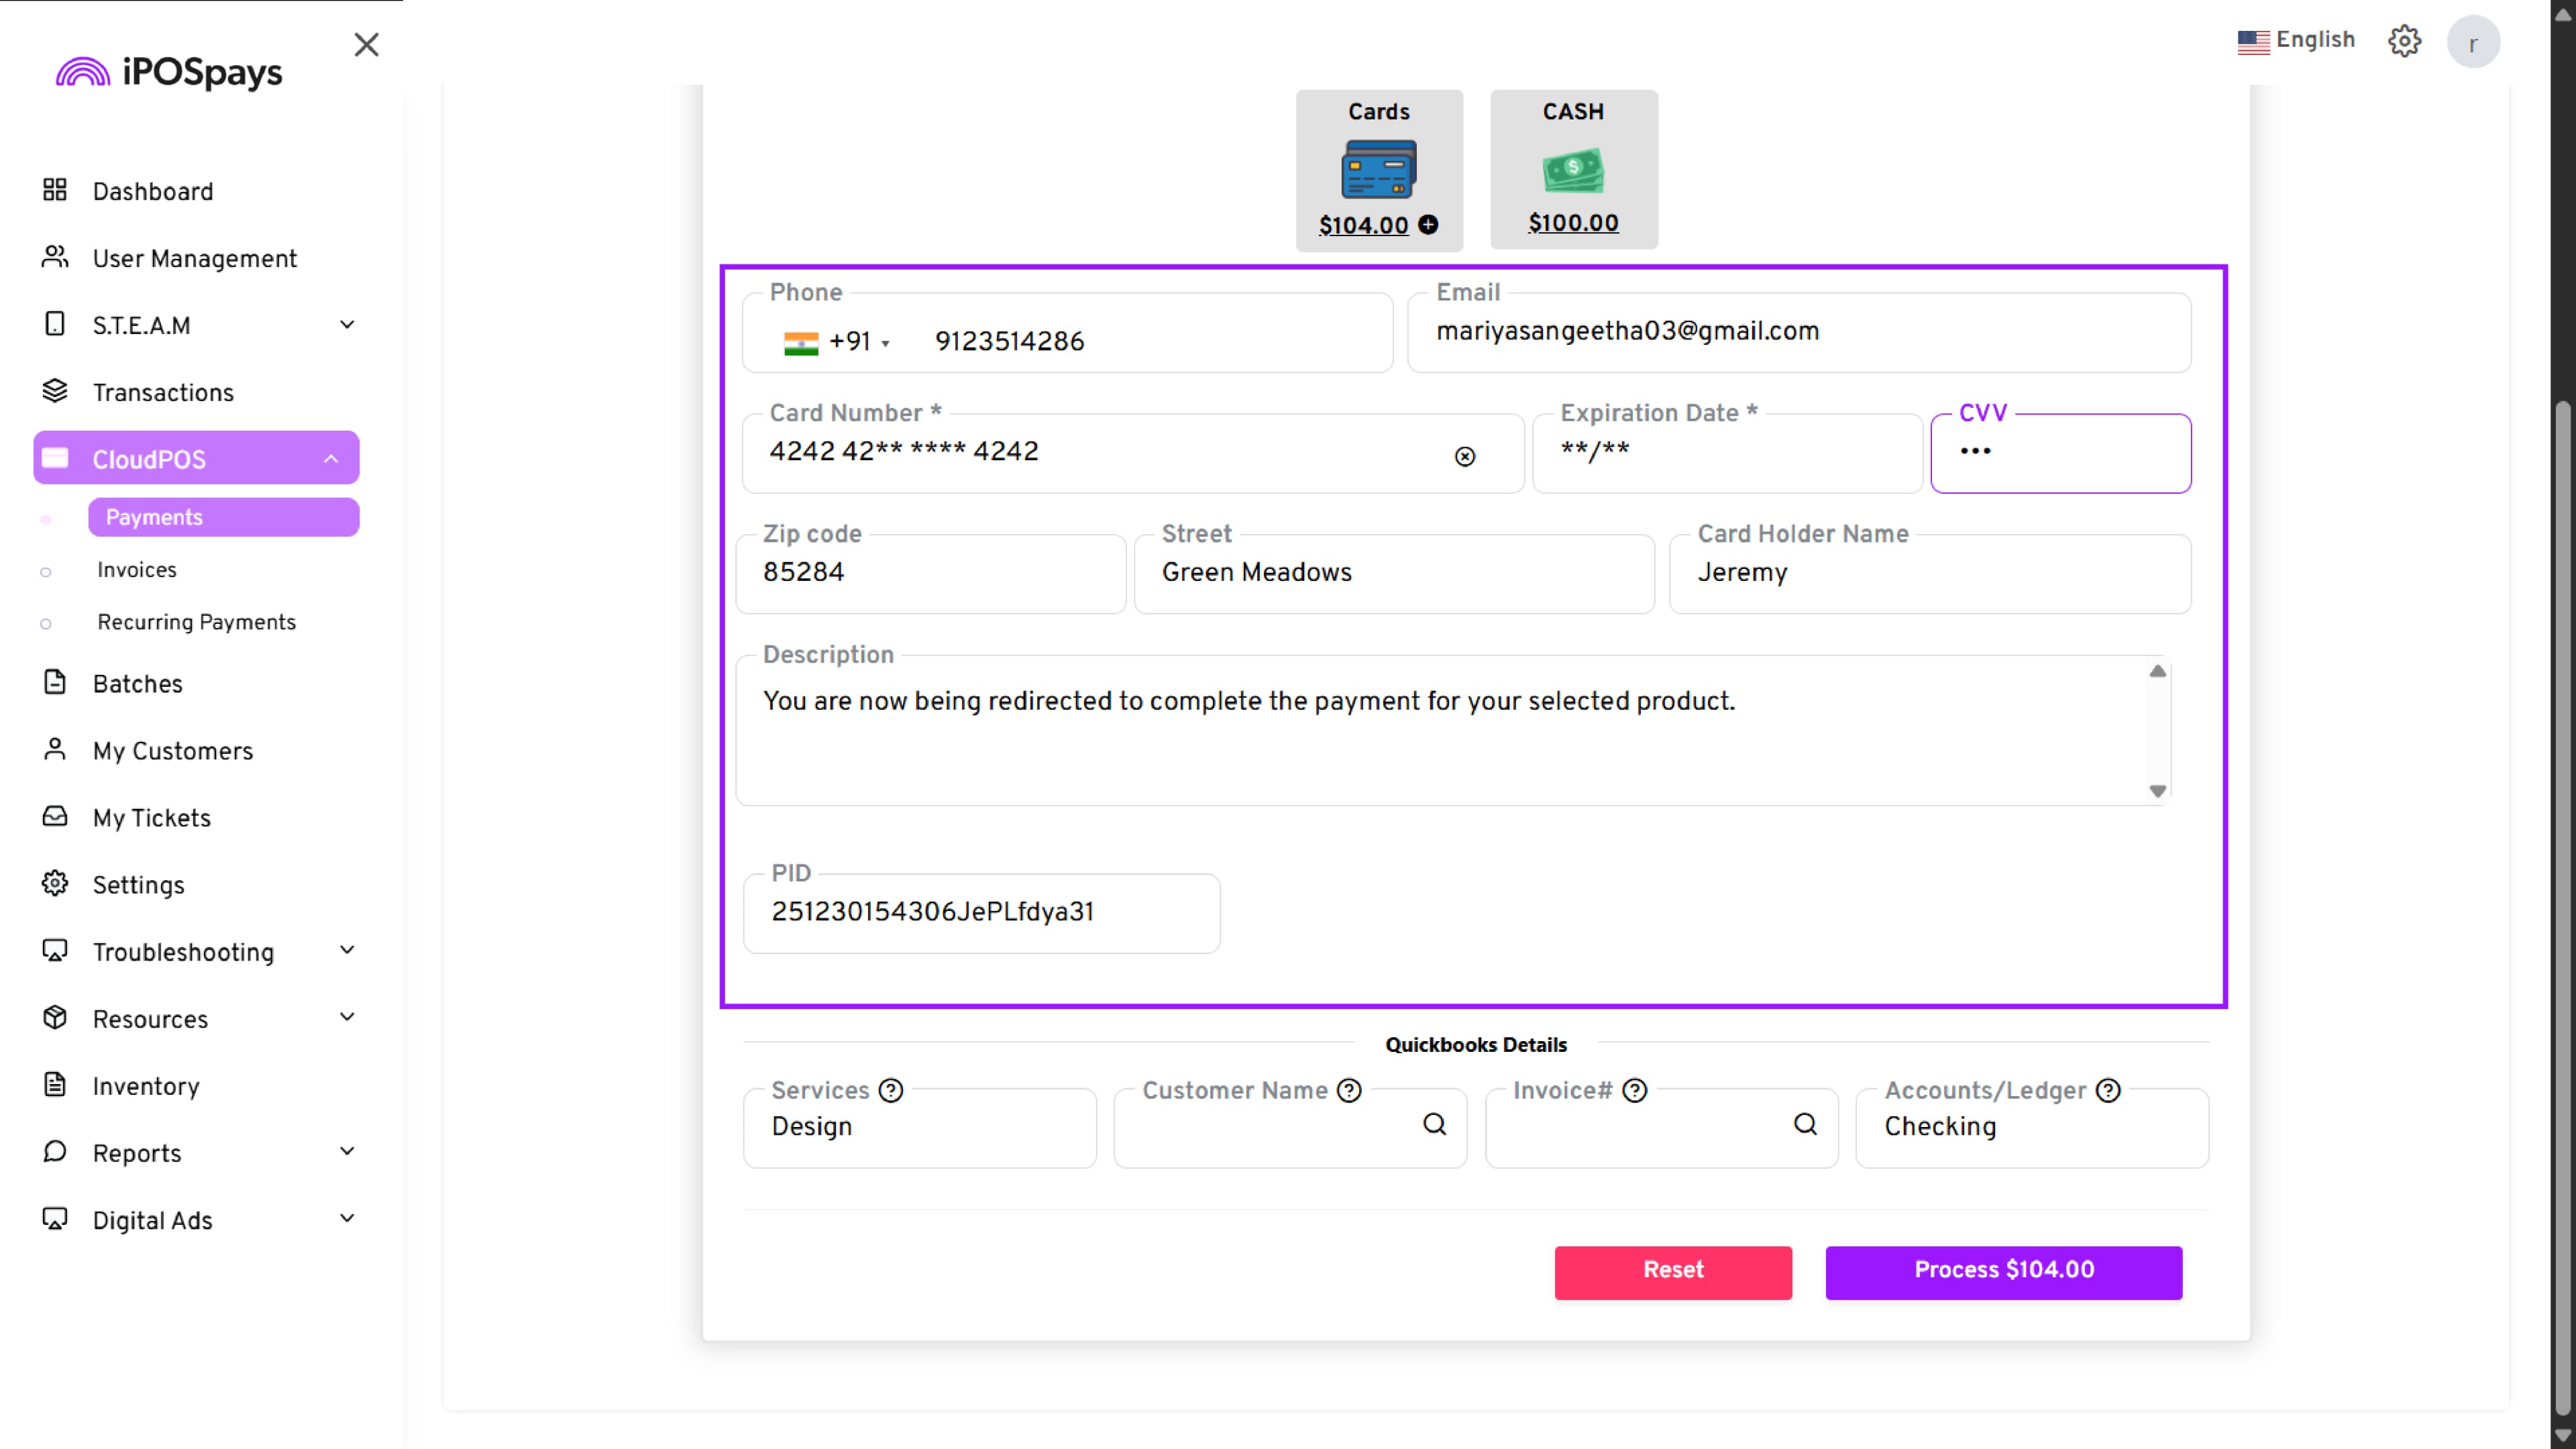Viewport: 2576px width, 1449px height.
Task: Open the settings gear in header
Action: [x=2404, y=41]
